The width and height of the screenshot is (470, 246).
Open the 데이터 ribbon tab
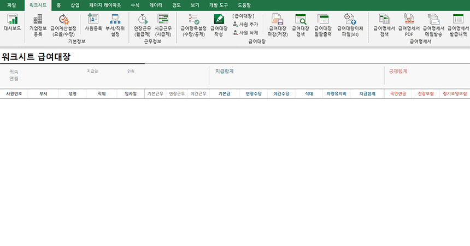156,4
